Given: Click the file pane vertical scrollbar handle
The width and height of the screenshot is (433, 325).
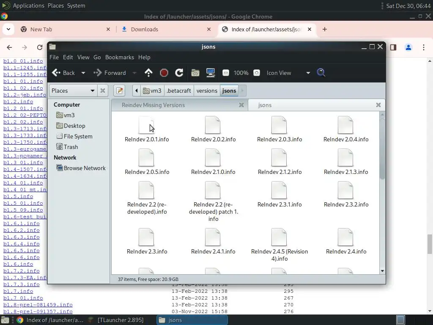Looking at the screenshot, I should pos(382,149).
